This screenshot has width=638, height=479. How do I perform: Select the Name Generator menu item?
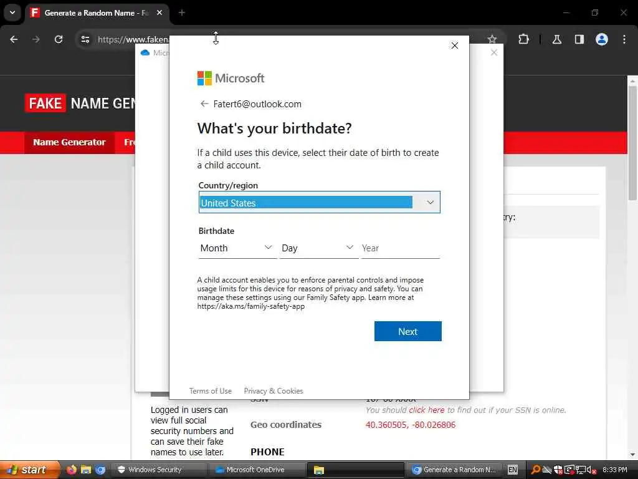pos(69,142)
